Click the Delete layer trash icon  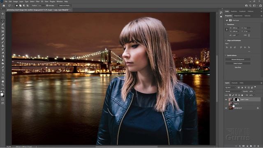(x=258, y=146)
